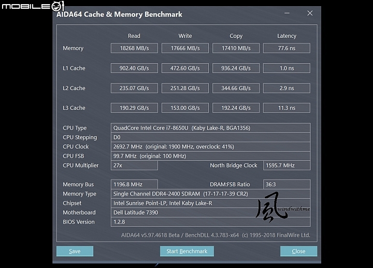Click the L2 Cache row label
This screenshot has height=268, width=373.
pyautogui.click(x=74, y=88)
